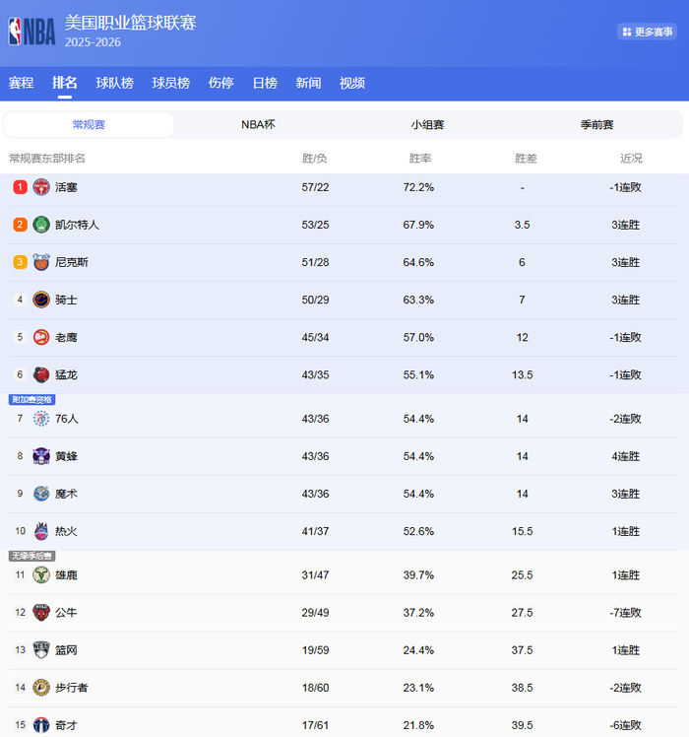Select the 排名 tab
Viewport: 689px width, 737px height.
point(65,83)
